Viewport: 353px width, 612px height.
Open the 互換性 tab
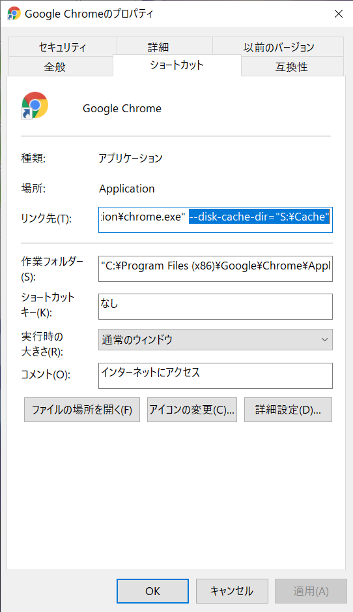tap(292, 67)
